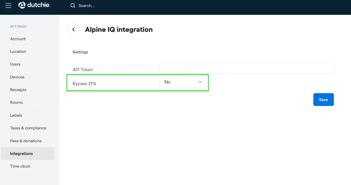Open the Bypass 2FA dropdown
This screenshot has width=351, height=185.
(181, 82)
